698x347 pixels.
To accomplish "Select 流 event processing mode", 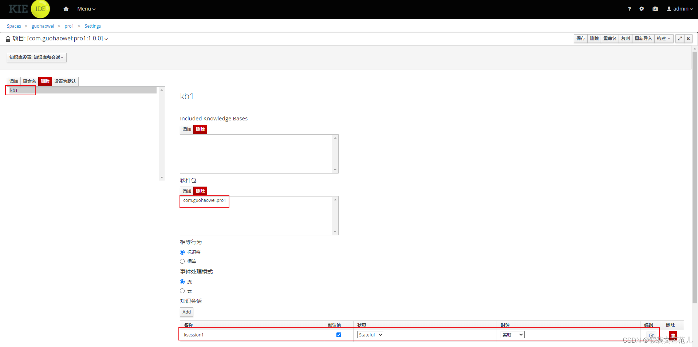I will 182,282.
